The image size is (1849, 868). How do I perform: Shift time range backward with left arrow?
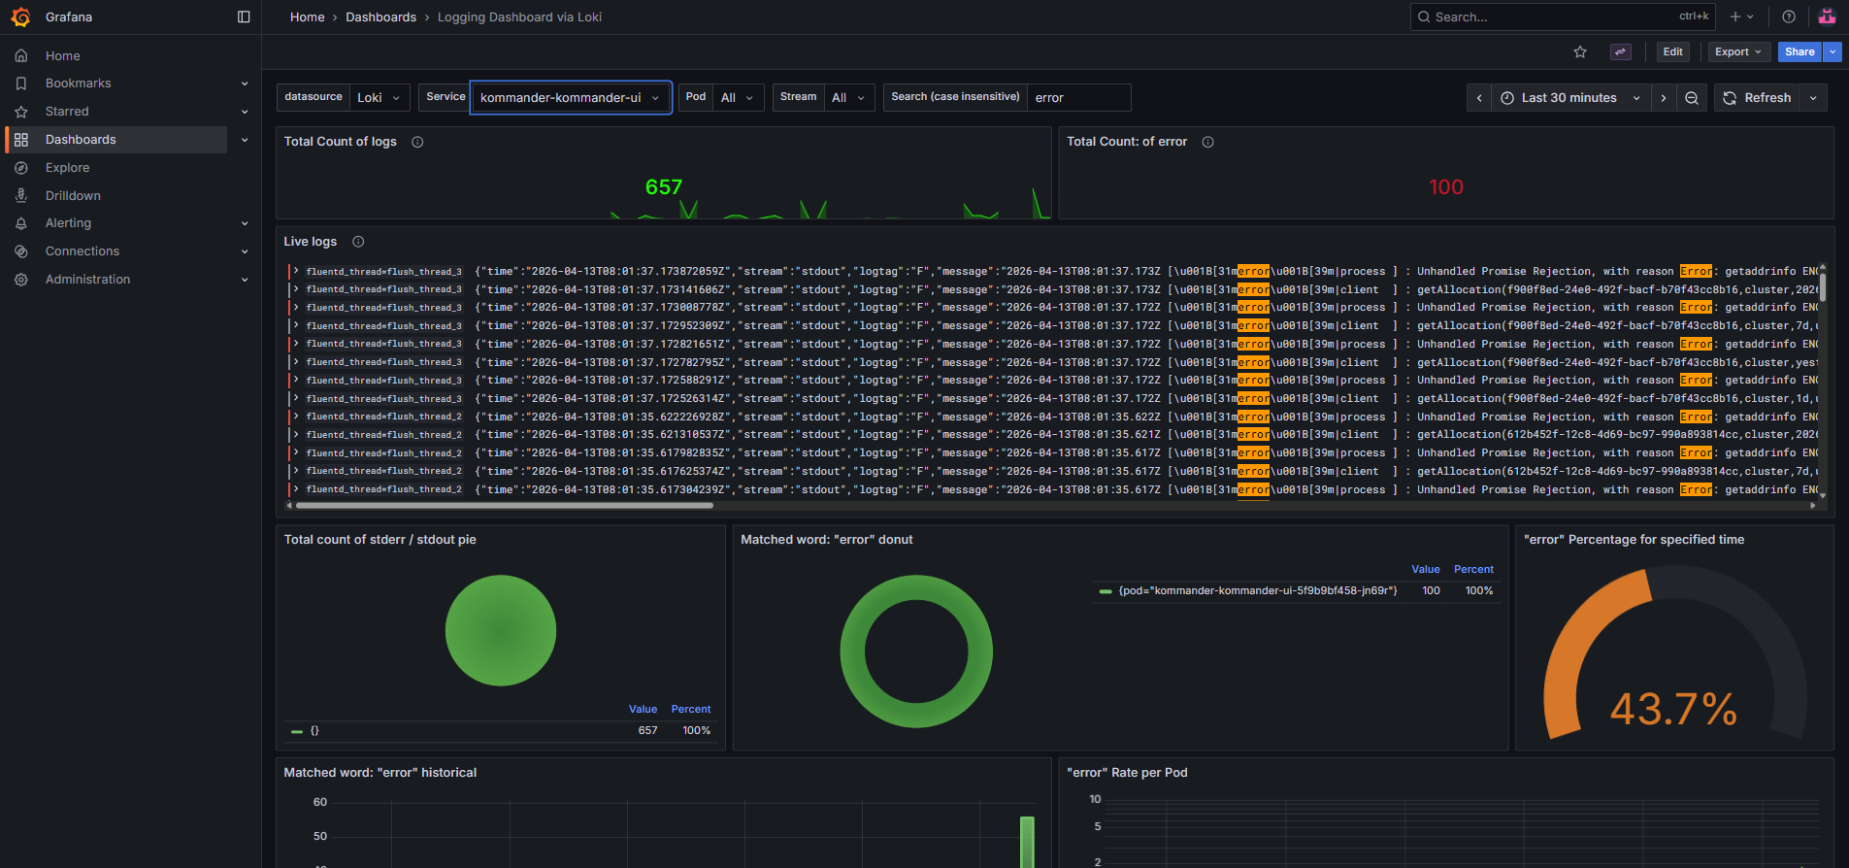pos(1479,98)
